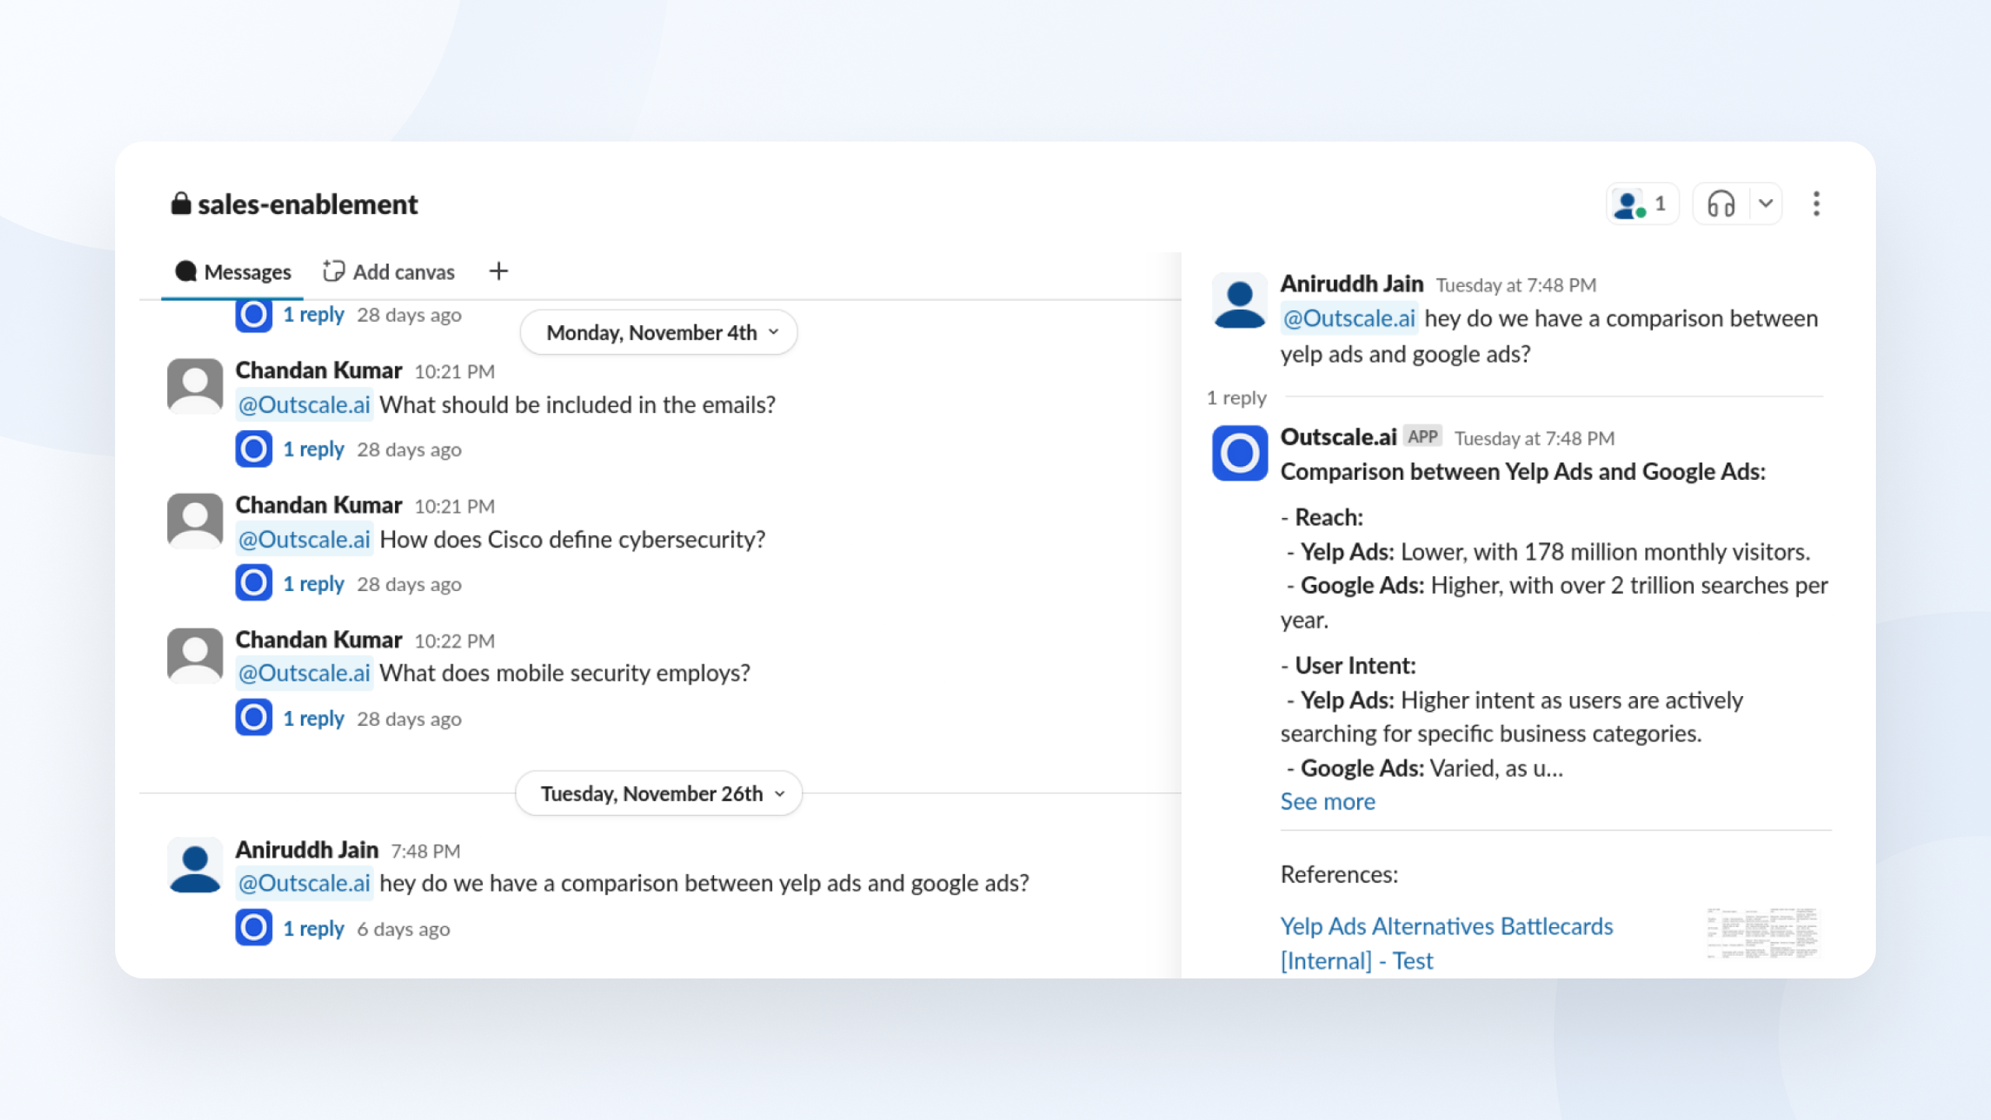Click the headset/audio icon in toolbar
Screen dimensions: 1991x1120
pyautogui.click(x=1722, y=204)
